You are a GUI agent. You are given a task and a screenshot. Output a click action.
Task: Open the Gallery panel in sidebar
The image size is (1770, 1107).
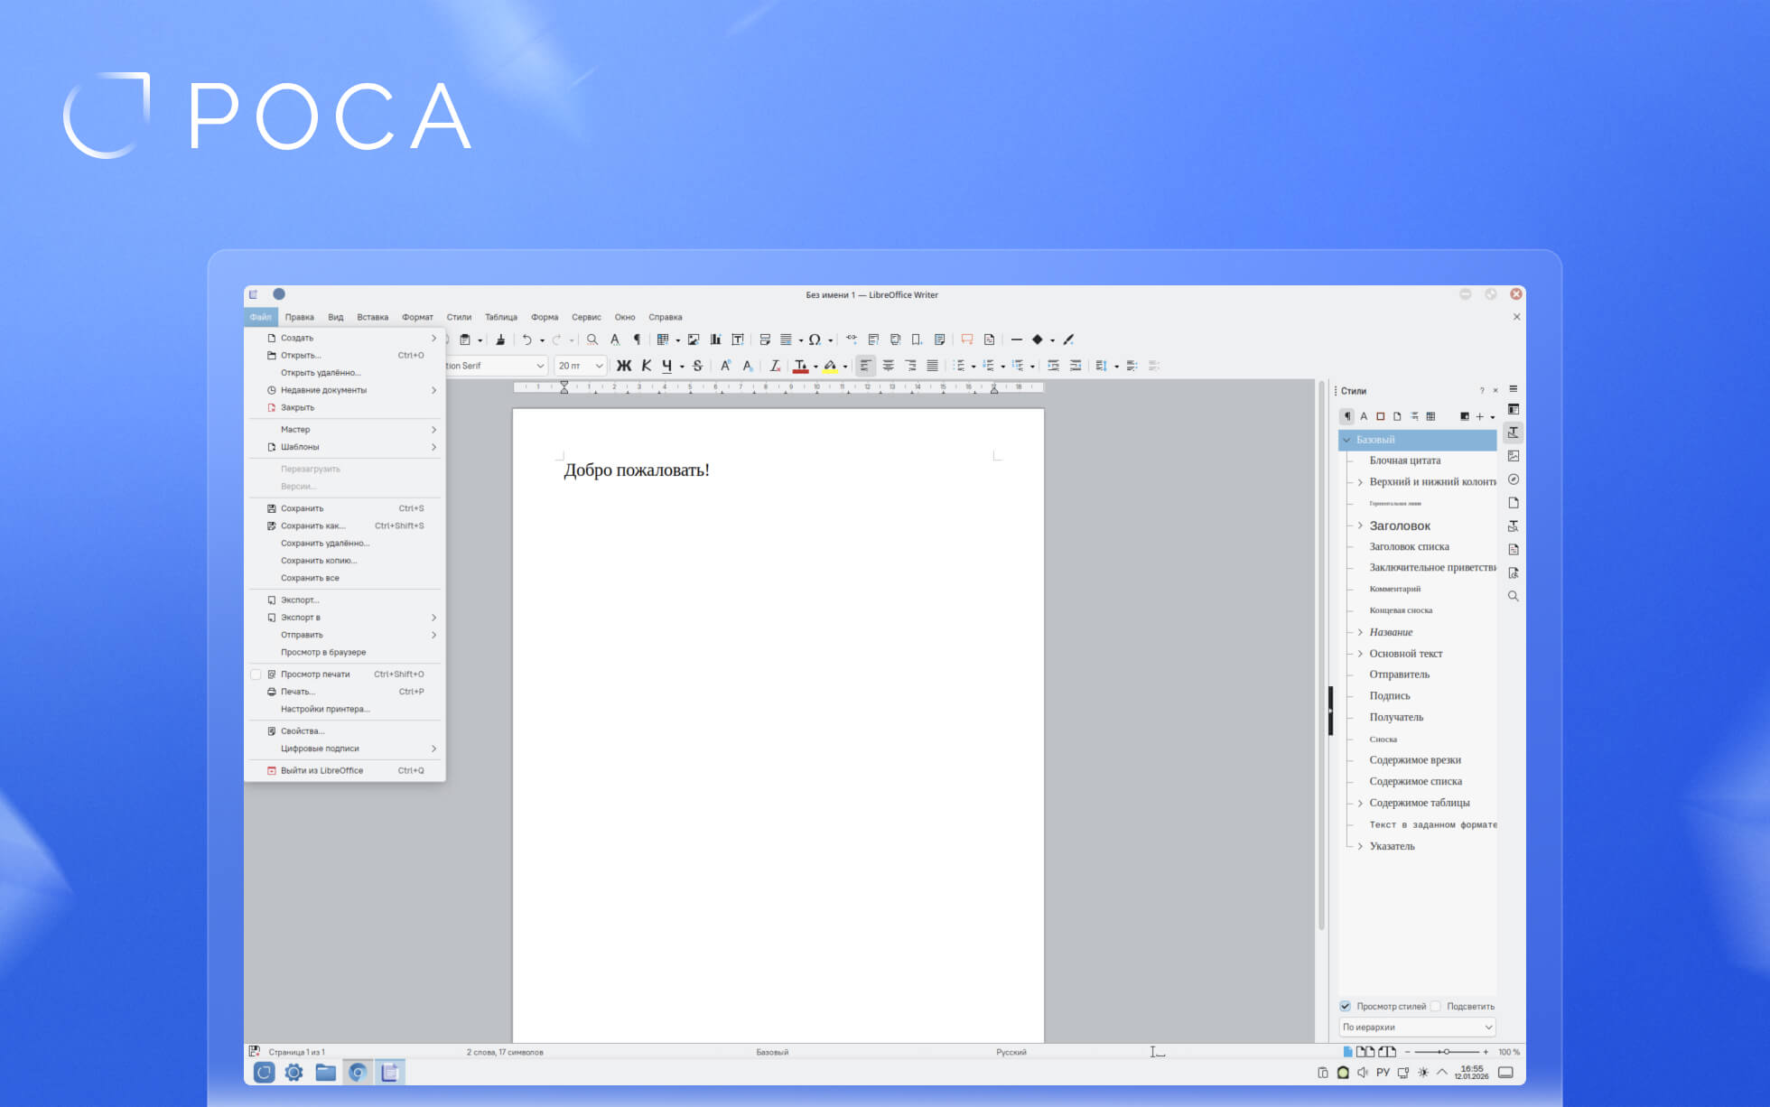coord(1514,456)
